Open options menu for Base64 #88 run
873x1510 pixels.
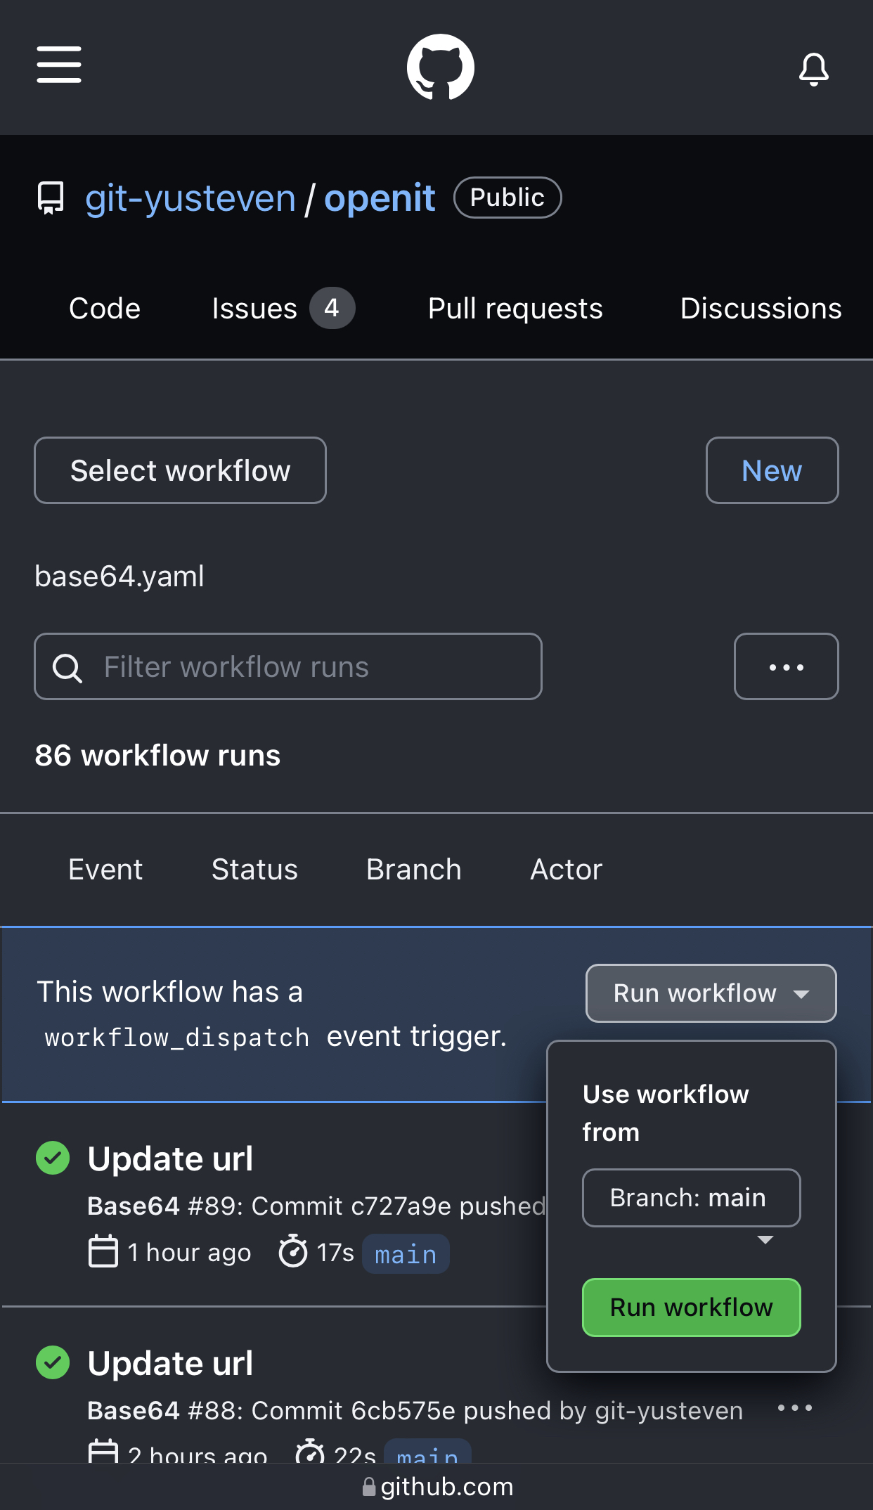pos(795,1408)
